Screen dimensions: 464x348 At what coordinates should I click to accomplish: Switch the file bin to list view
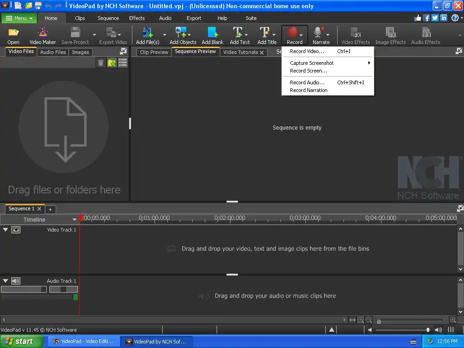(123, 63)
